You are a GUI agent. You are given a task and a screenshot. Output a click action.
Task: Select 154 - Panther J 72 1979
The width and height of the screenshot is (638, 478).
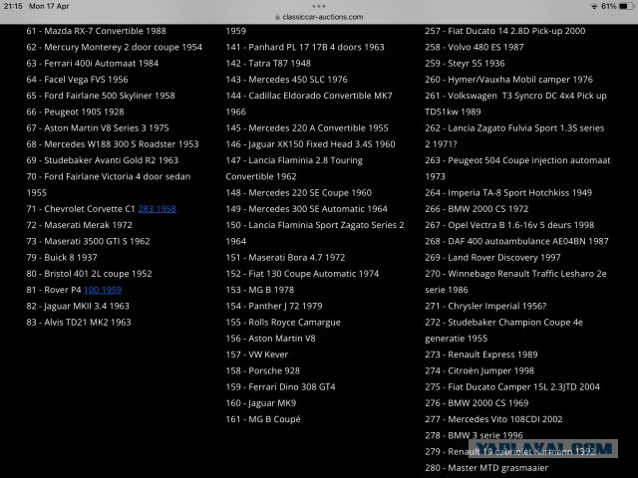pyautogui.click(x=274, y=306)
